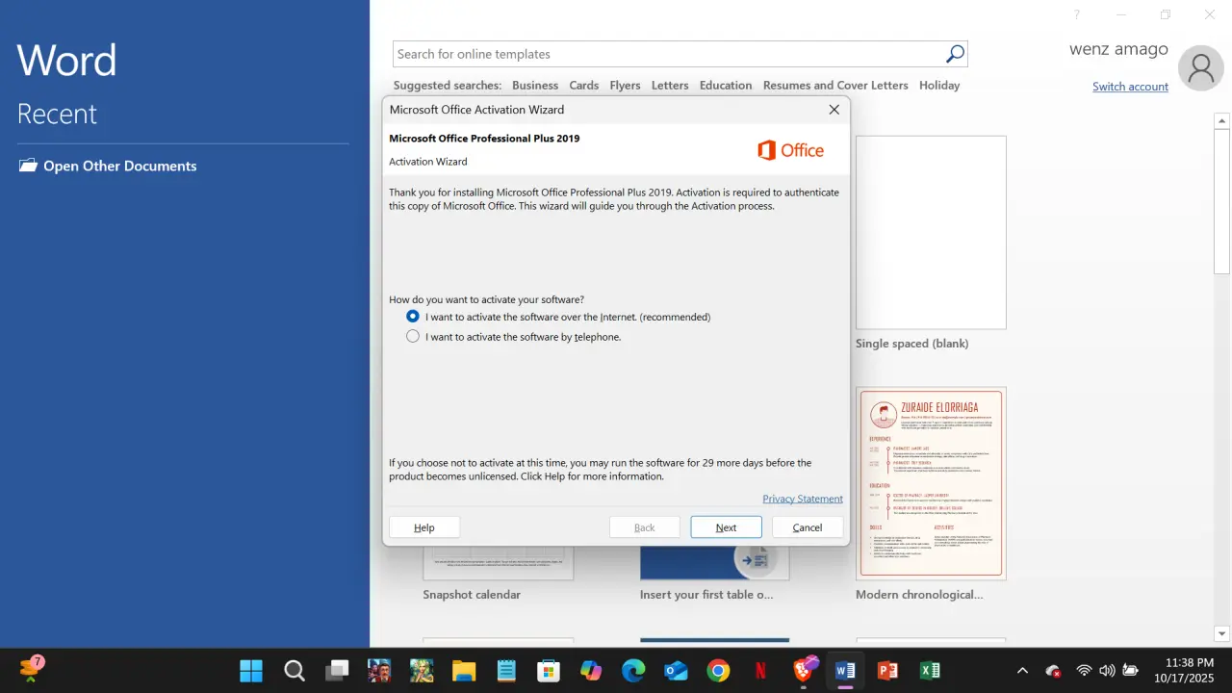Click the help question mark in Word's title bar

click(1077, 14)
